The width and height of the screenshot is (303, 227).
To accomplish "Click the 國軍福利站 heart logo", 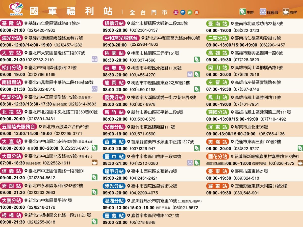I will click(16, 9).
